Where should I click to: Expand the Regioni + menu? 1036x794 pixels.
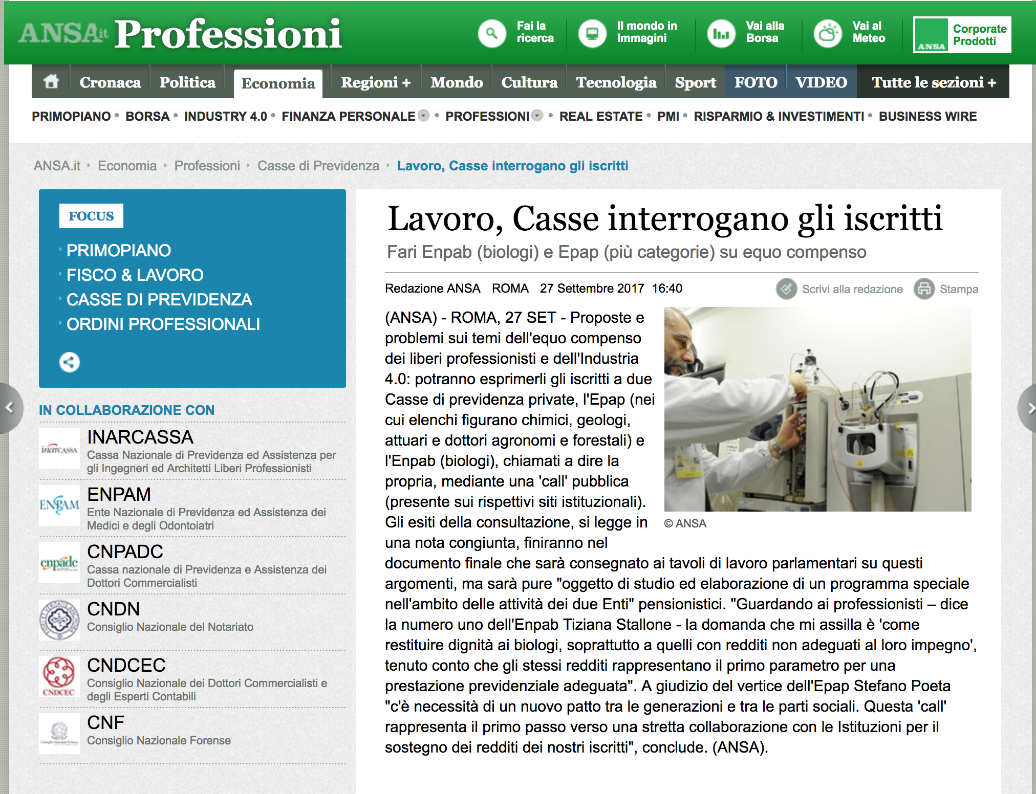[376, 82]
